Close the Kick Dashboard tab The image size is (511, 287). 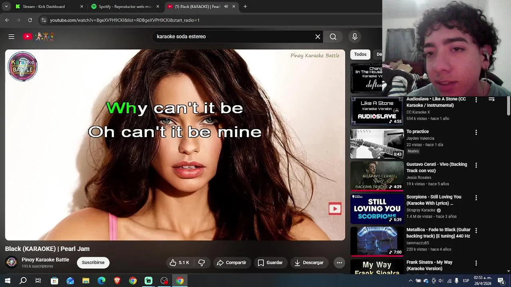pyautogui.click(x=81, y=6)
